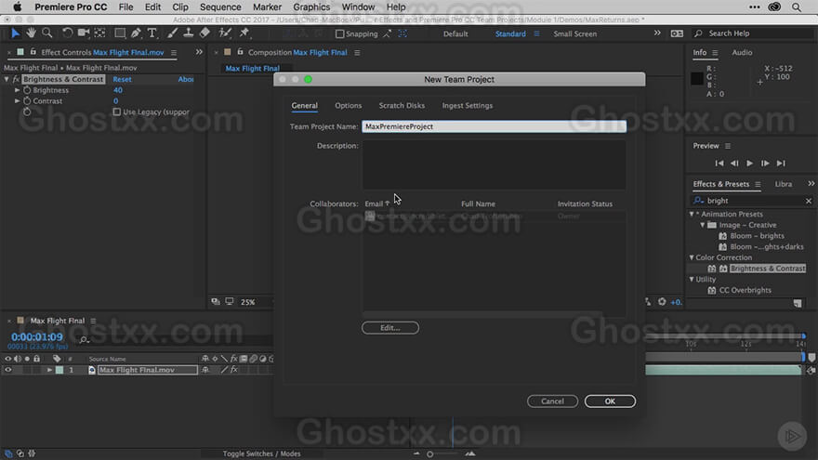Switch to Options tab in dialog
The height and width of the screenshot is (460, 818).
[x=348, y=105]
